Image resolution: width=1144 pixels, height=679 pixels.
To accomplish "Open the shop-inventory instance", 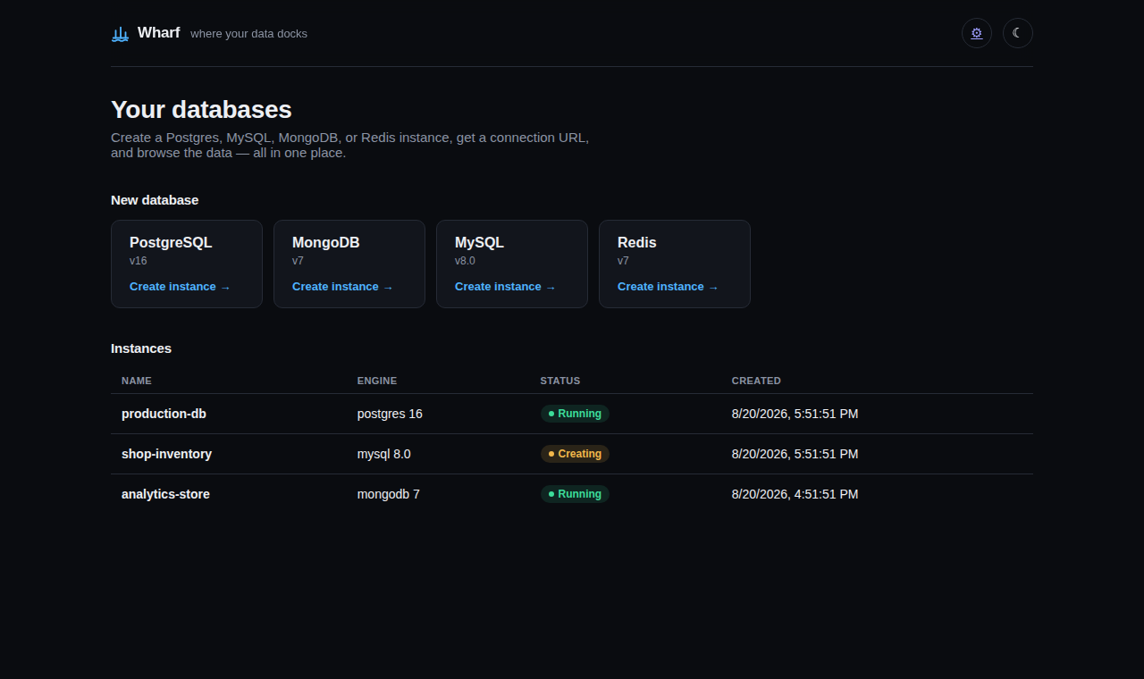I will [166, 454].
